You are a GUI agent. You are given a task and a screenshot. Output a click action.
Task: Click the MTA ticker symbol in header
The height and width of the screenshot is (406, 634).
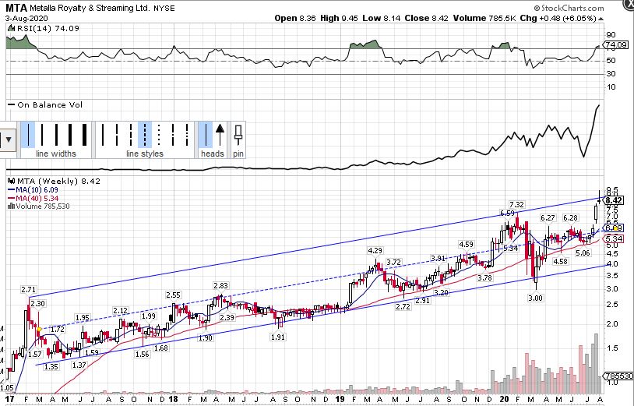[x=16, y=8]
